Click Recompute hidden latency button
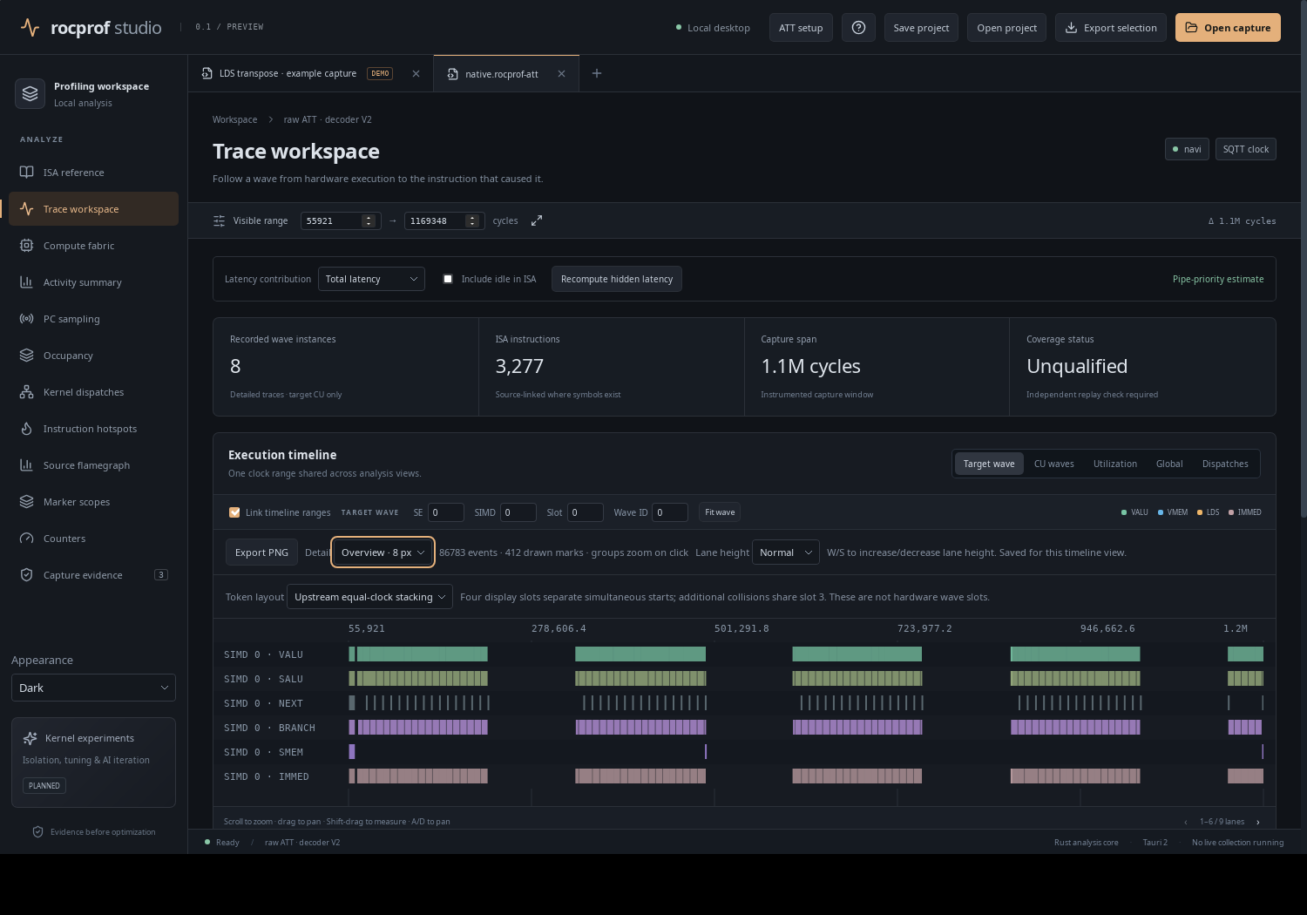 coord(617,279)
